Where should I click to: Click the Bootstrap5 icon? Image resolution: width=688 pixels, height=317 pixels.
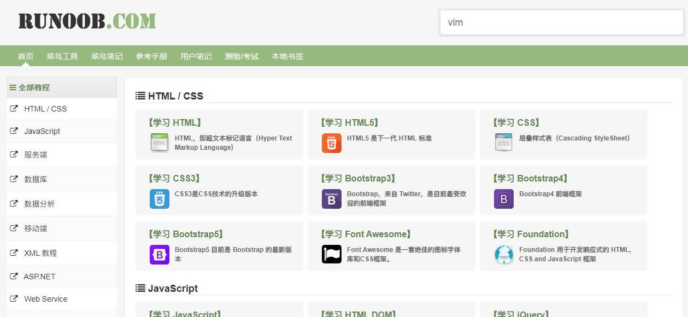[160, 255]
